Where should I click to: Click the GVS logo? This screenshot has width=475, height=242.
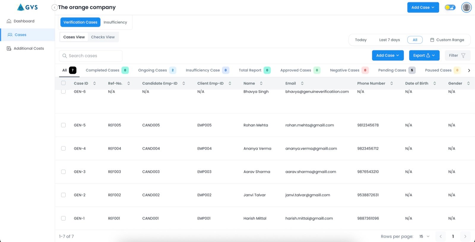click(27, 7)
